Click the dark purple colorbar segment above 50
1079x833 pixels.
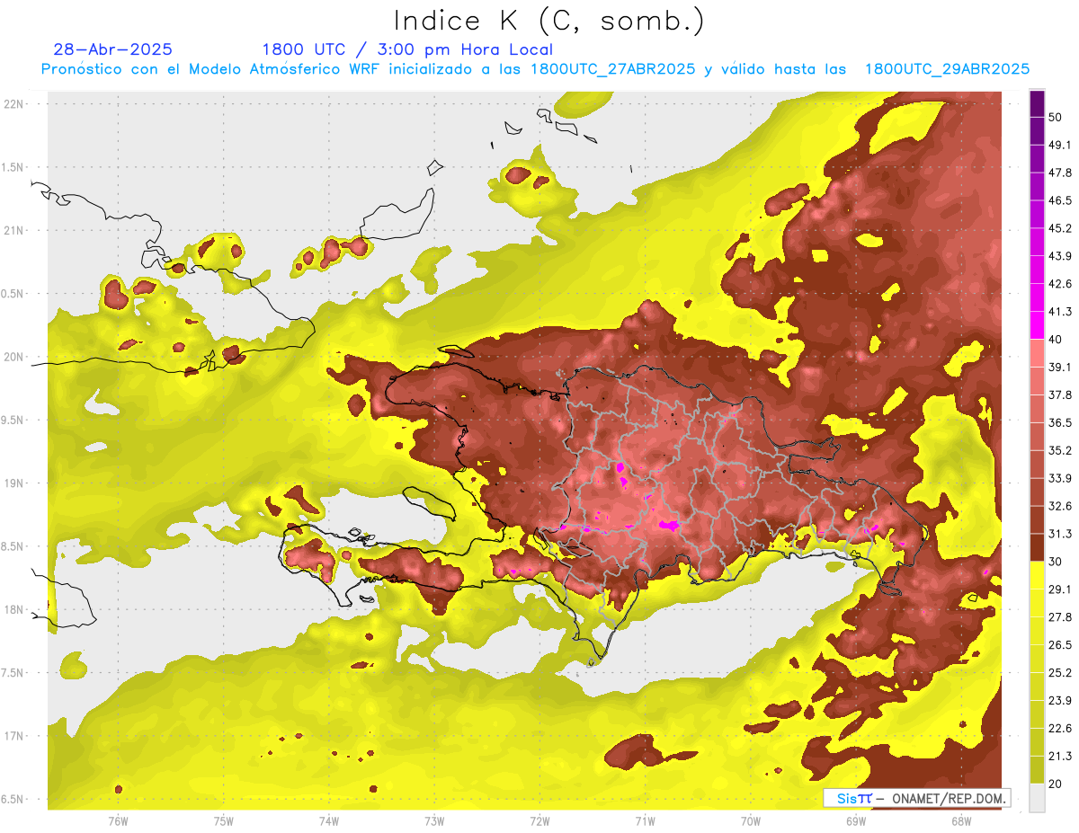tap(1037, 104)
